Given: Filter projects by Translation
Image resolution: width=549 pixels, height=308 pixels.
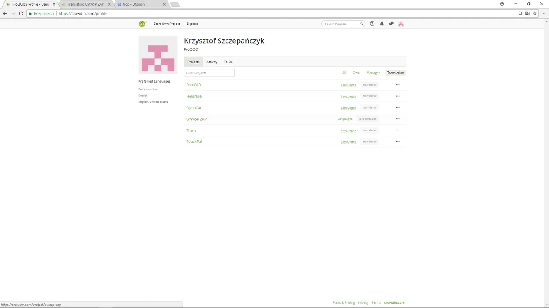Looking at the screenshot, I should [x=395, y=73].
